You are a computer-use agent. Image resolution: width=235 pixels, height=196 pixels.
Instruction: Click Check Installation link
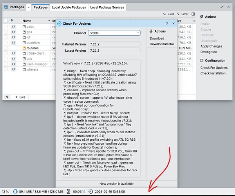point(213,73)
